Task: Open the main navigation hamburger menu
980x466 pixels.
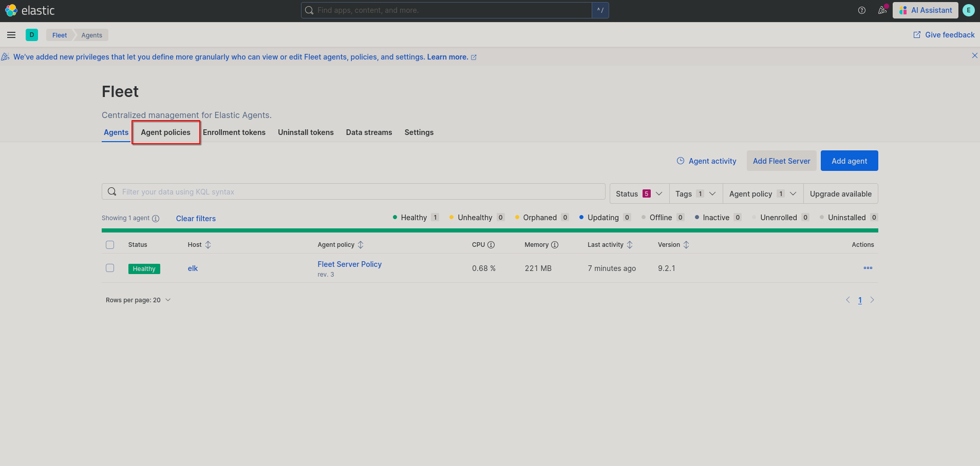Action: coord(11,35)
